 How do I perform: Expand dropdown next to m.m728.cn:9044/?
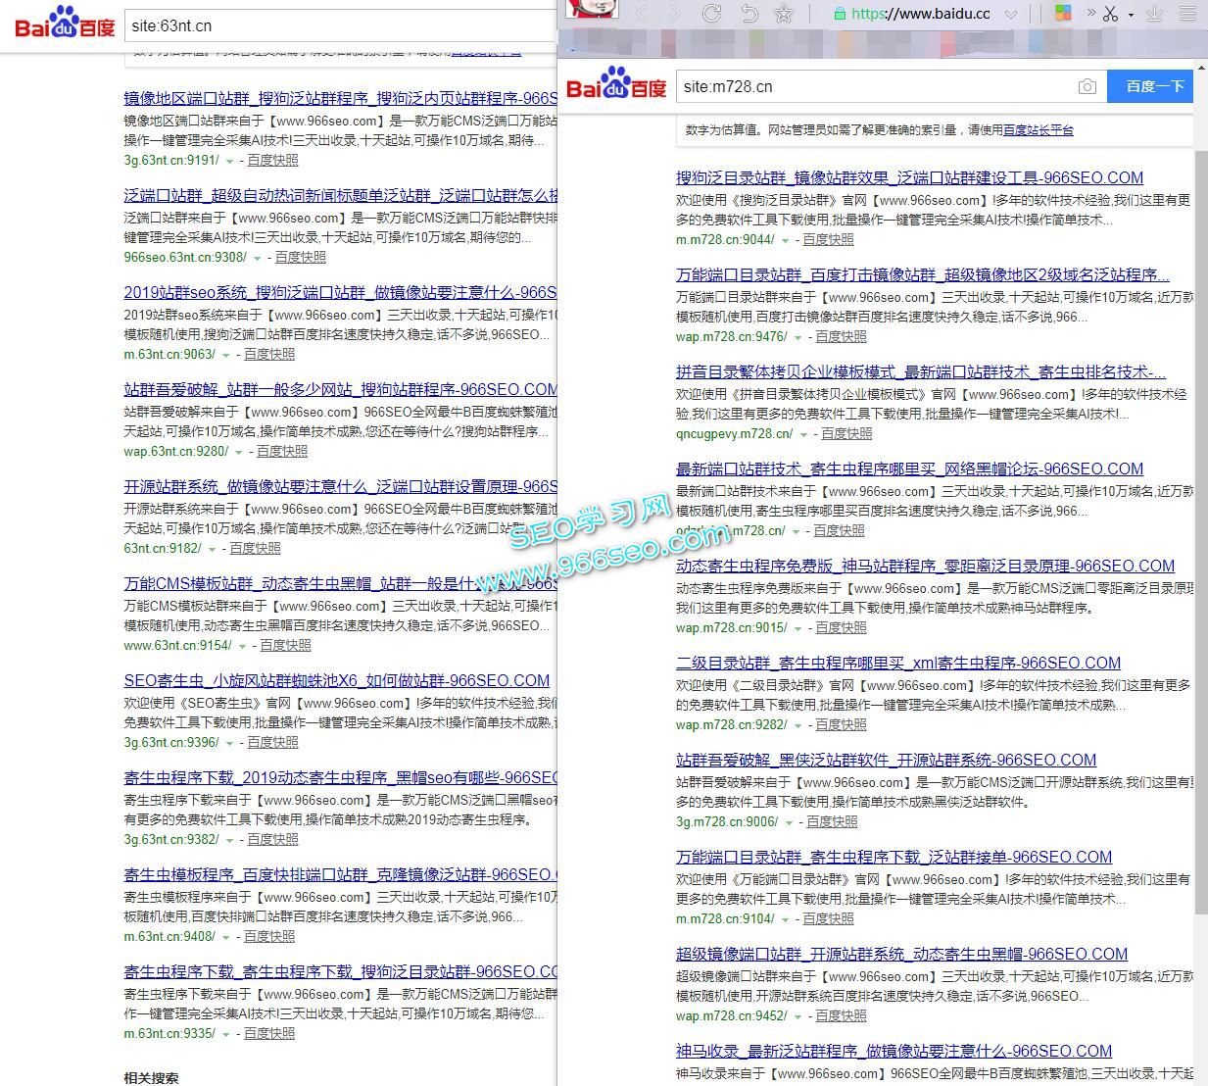pyautogui.click(x=785, y=240)
